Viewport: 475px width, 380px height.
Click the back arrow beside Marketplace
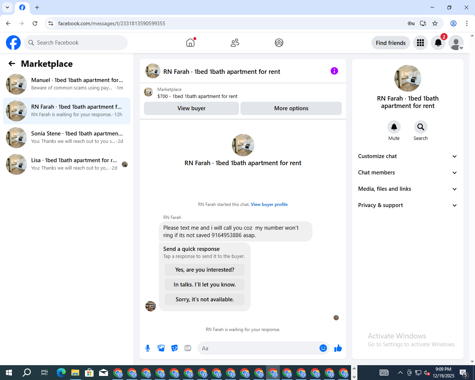coord(12,63)
